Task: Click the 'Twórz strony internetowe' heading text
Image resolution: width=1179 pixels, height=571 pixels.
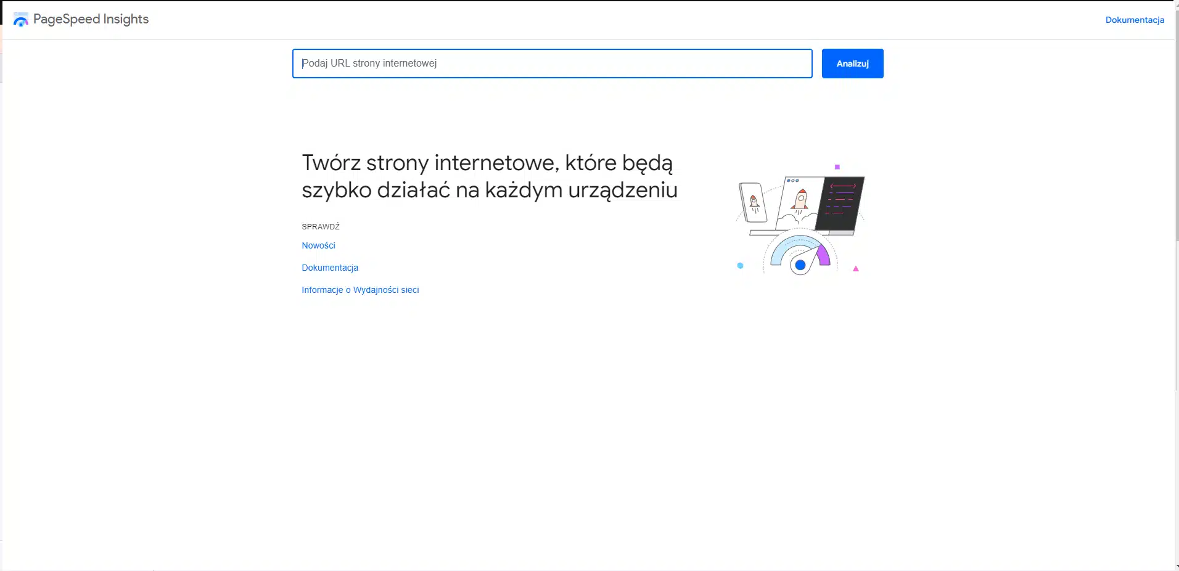Action: pos(490,176)
